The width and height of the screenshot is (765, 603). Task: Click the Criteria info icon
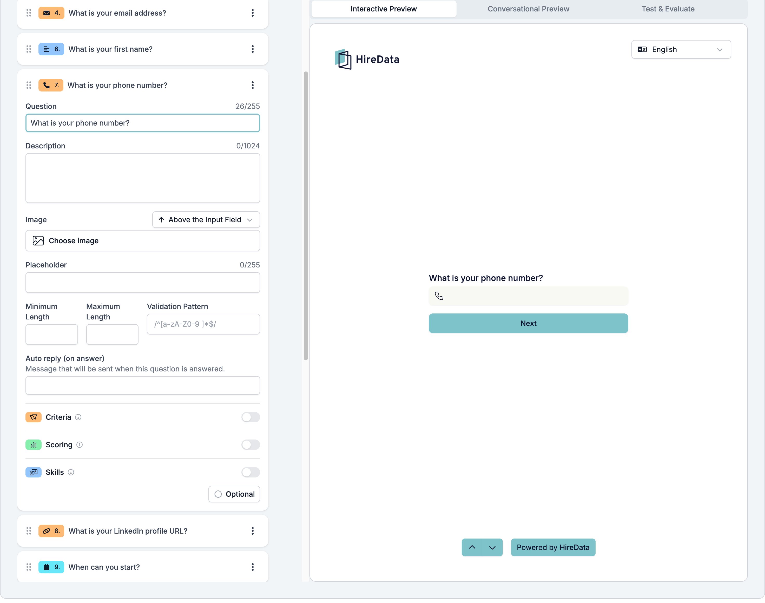(x=78, y=417)
